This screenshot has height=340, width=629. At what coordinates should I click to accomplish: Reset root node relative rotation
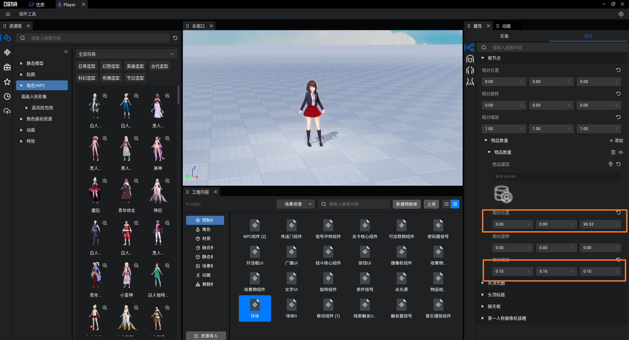[x=619, y=93]
